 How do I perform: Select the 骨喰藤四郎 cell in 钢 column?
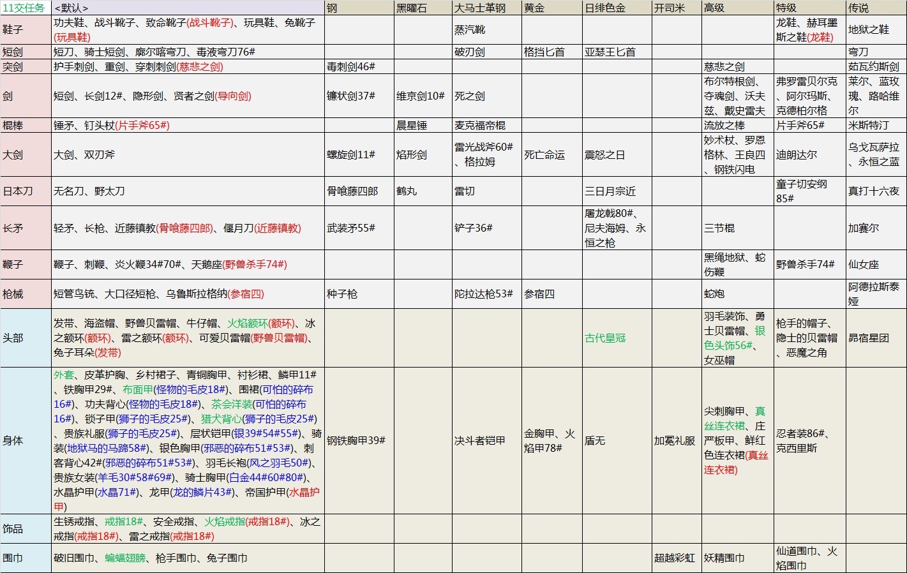tap(352, 191)
